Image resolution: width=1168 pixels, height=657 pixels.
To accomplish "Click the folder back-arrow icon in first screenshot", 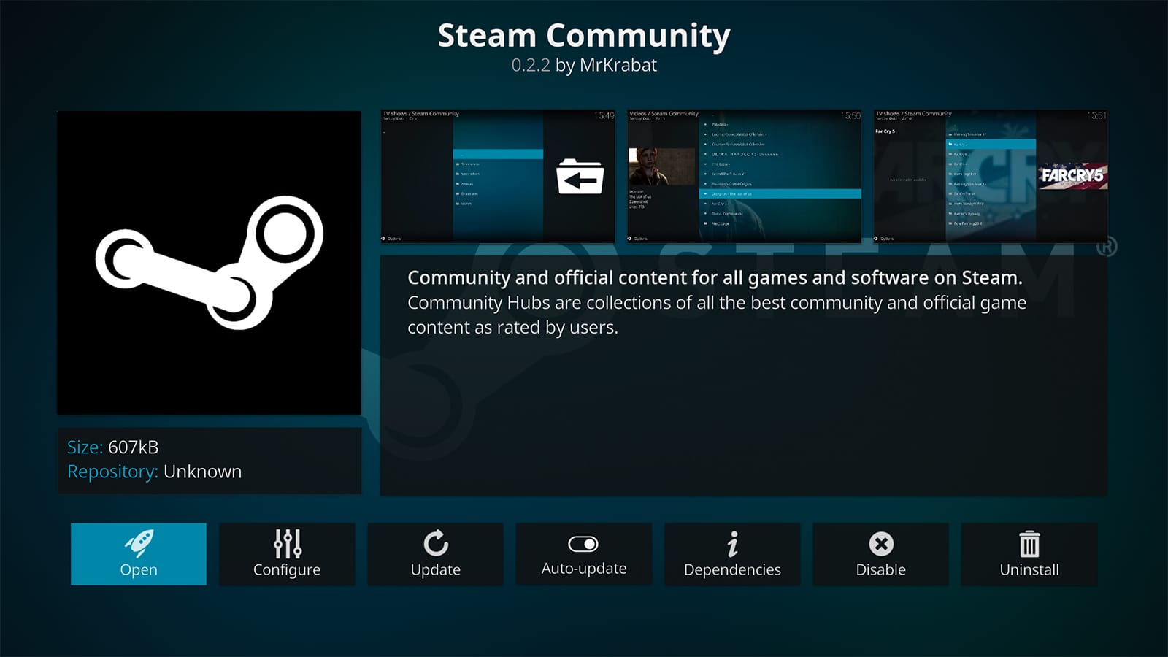I will (580, 177).
